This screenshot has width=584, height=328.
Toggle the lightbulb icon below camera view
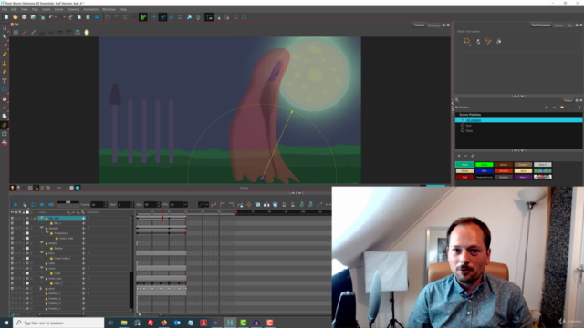coord(12,188)
